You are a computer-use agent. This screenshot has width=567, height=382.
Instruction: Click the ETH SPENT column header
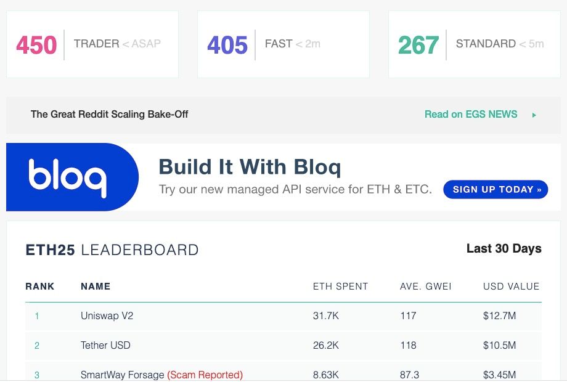pyautogui.click(x=340, y=286)
